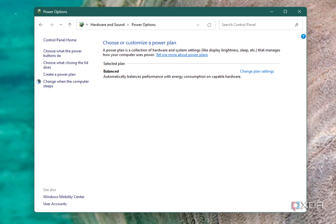Refresh the Power Options page

(x=209, y=25)
